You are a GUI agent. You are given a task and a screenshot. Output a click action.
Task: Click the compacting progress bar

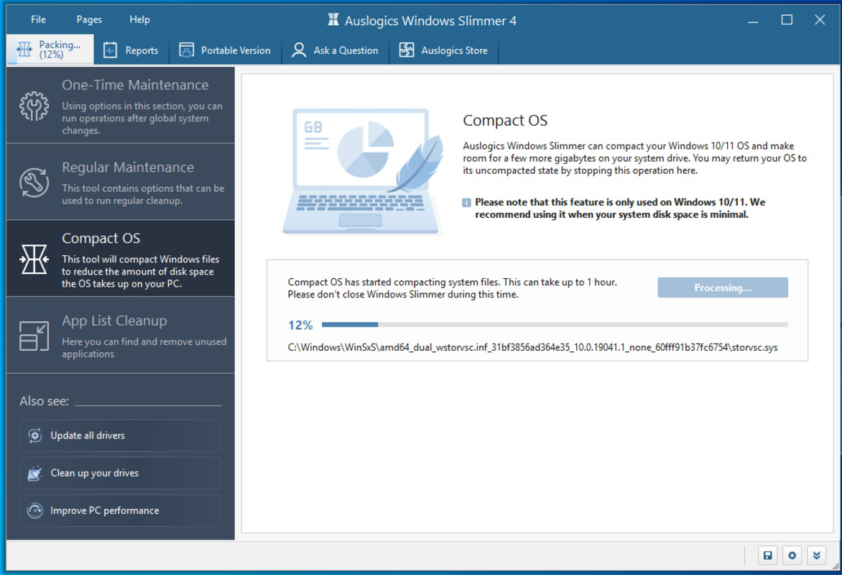[555, 325]
